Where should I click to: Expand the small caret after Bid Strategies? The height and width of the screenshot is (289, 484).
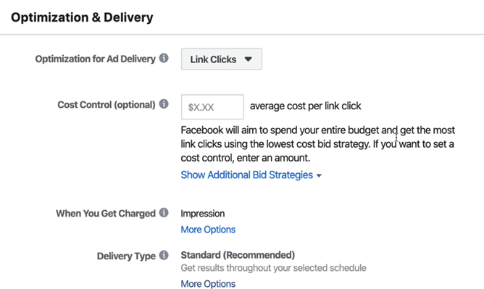[320, 175]
